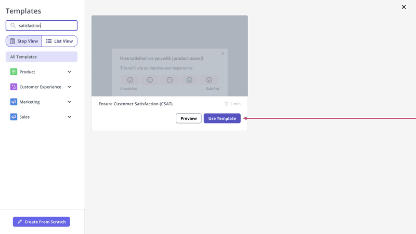Click the most unsatisfied face emoji
The width and height of the screenshot is (416, 234).
130,80
